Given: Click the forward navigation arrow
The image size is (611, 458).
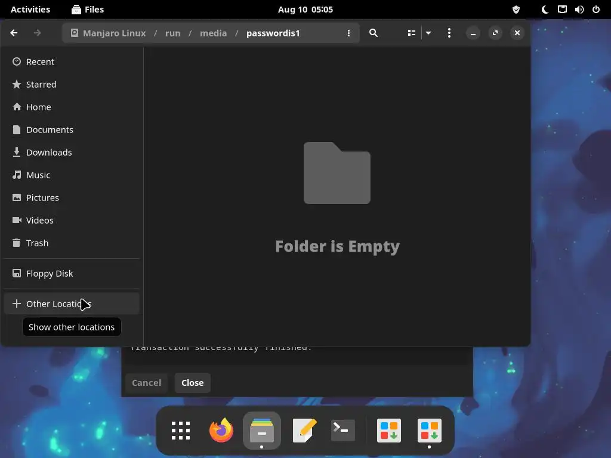Looking at the screenshot, I should (38, 33).
